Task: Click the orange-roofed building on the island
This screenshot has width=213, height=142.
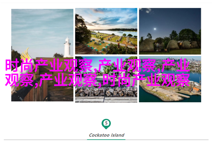Action: (196, 90)
